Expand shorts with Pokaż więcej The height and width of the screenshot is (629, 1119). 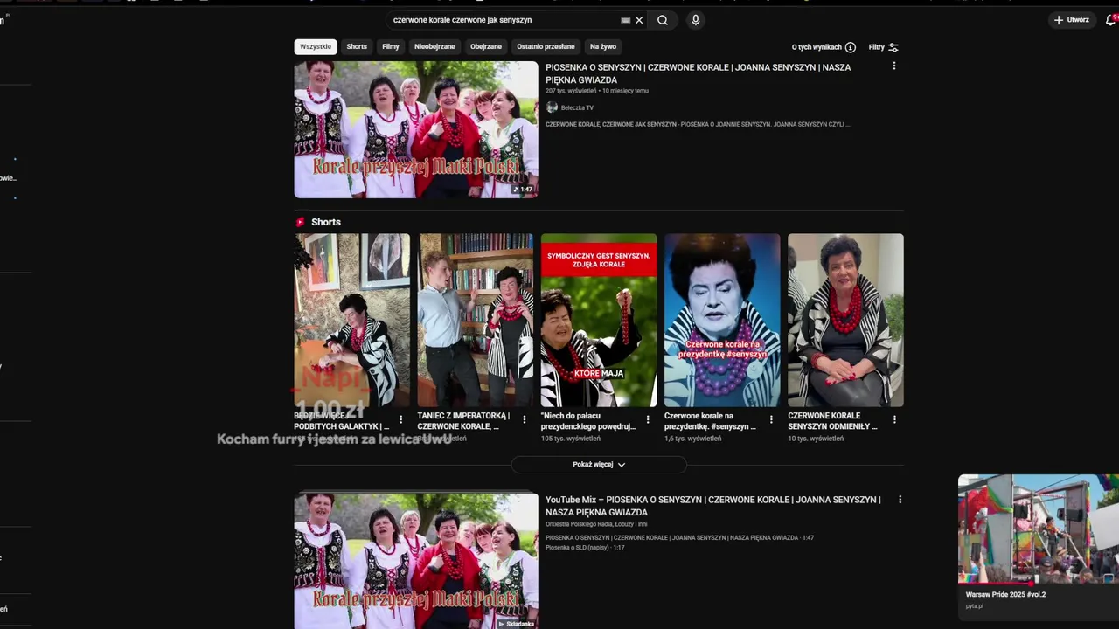[x=599, y=465]
